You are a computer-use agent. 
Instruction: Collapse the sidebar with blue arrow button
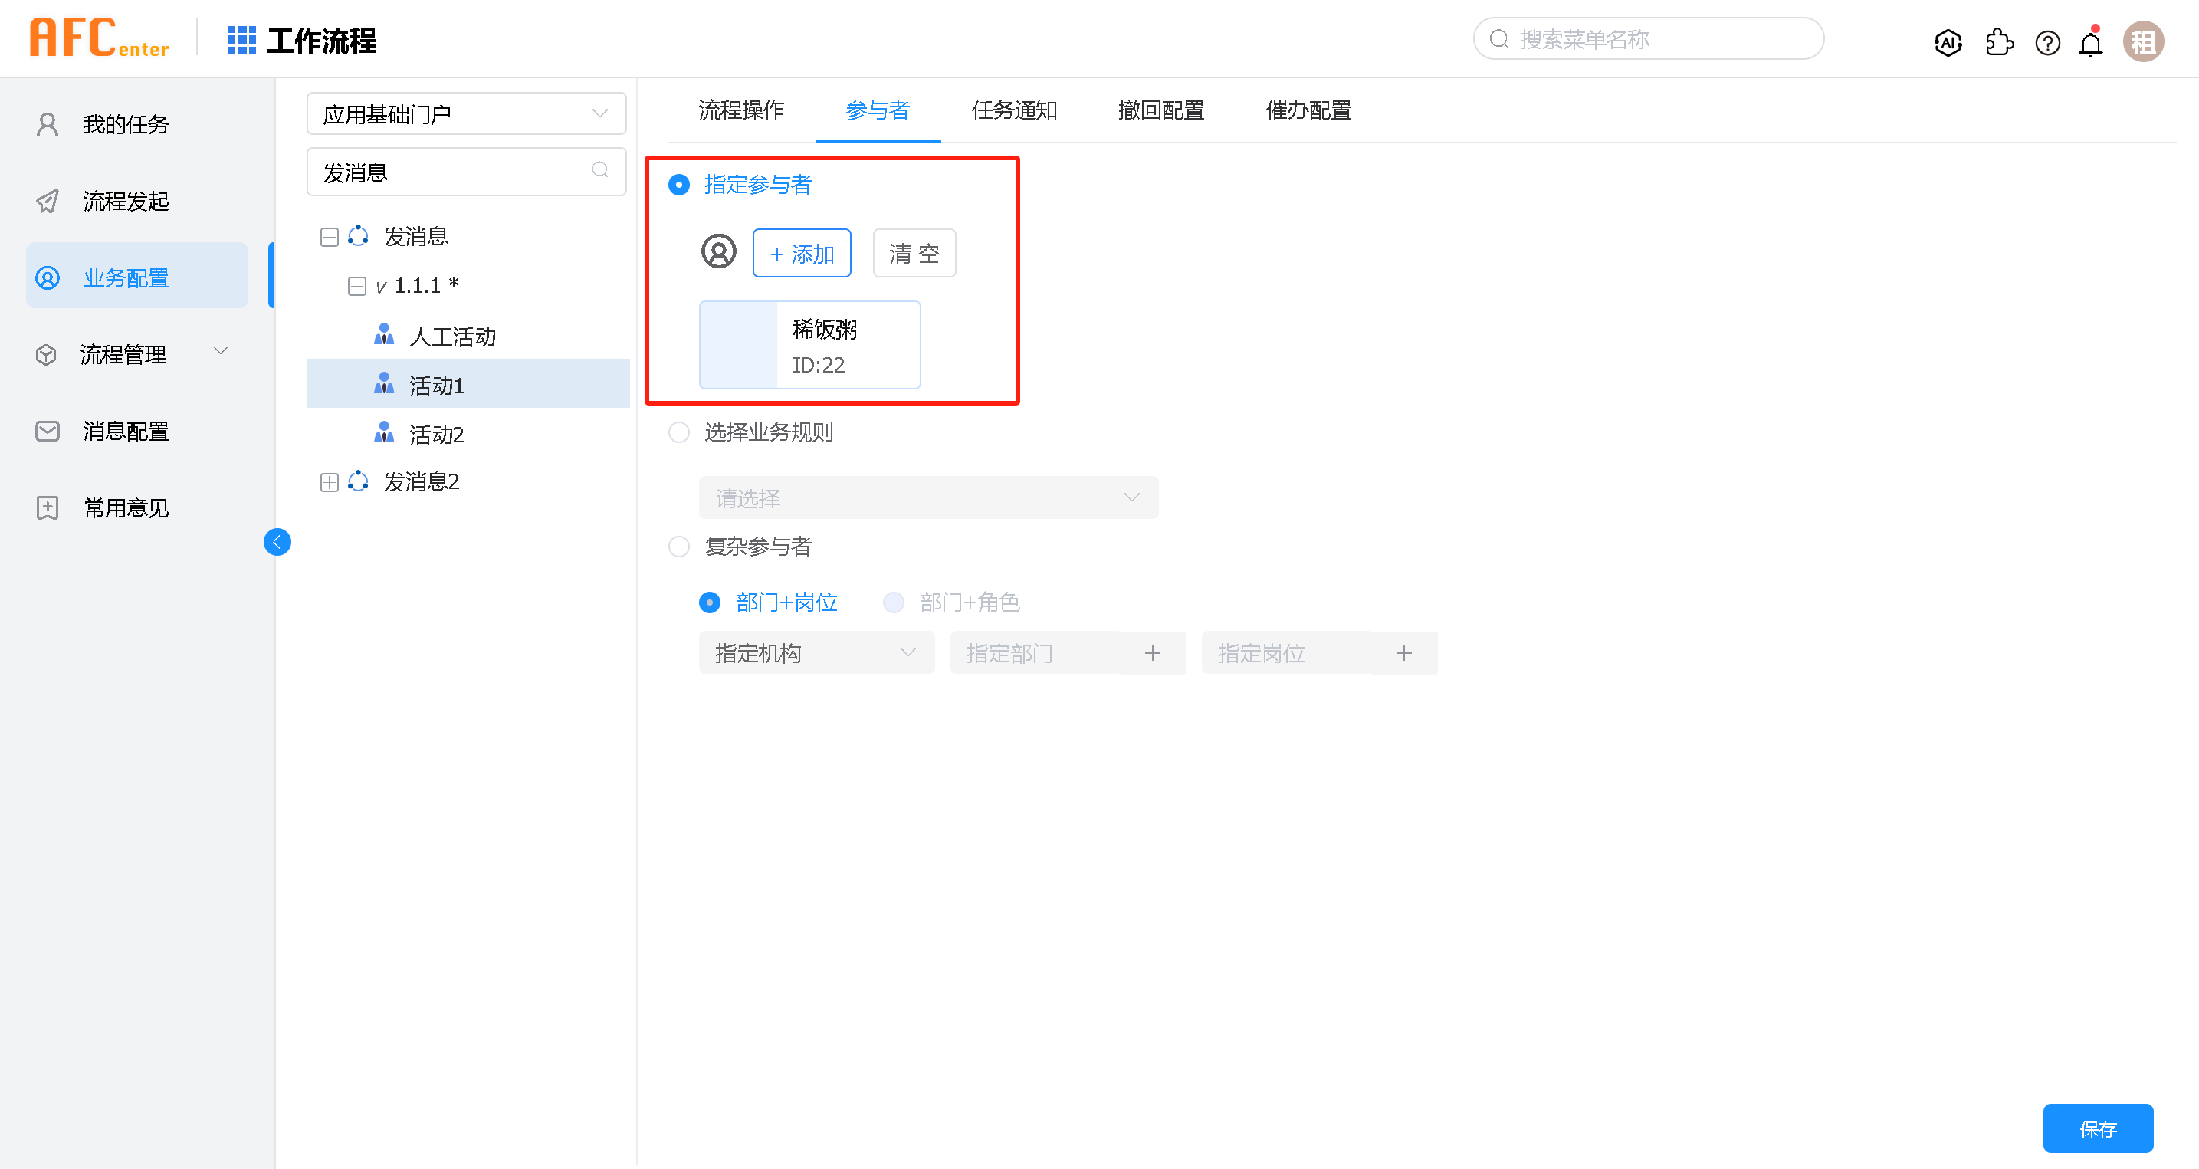[x=277, y=542]
